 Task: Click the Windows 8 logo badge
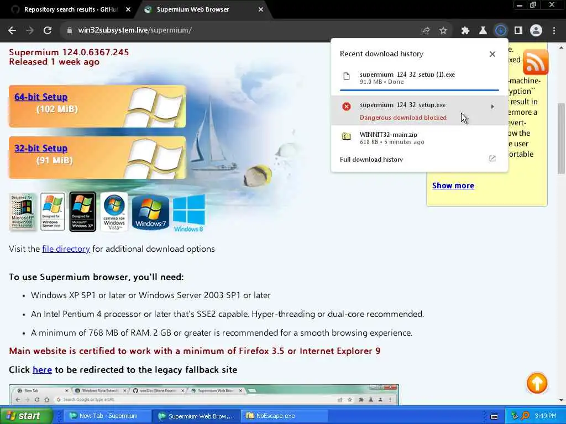[189, 214]
